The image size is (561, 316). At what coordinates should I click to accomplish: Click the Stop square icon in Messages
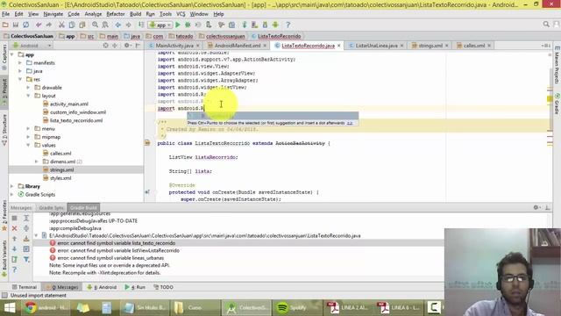(x=14, y=218)
